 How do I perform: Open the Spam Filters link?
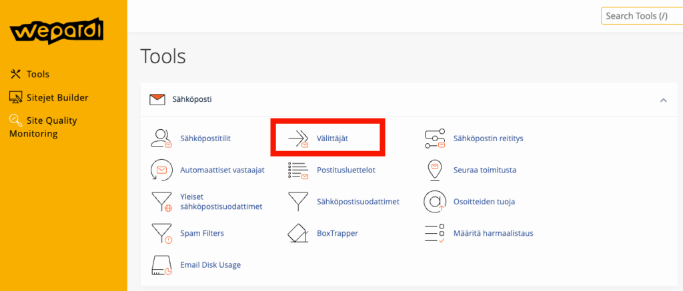[201, 233]
